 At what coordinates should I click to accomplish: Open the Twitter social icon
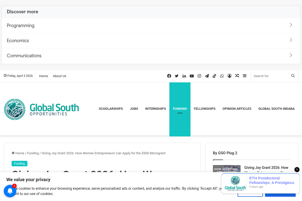coord(177,76)
